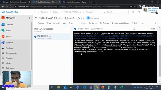This screenshot has height=90, width=161.
Task: Select the Logs tab
Action: click(64, 23)
